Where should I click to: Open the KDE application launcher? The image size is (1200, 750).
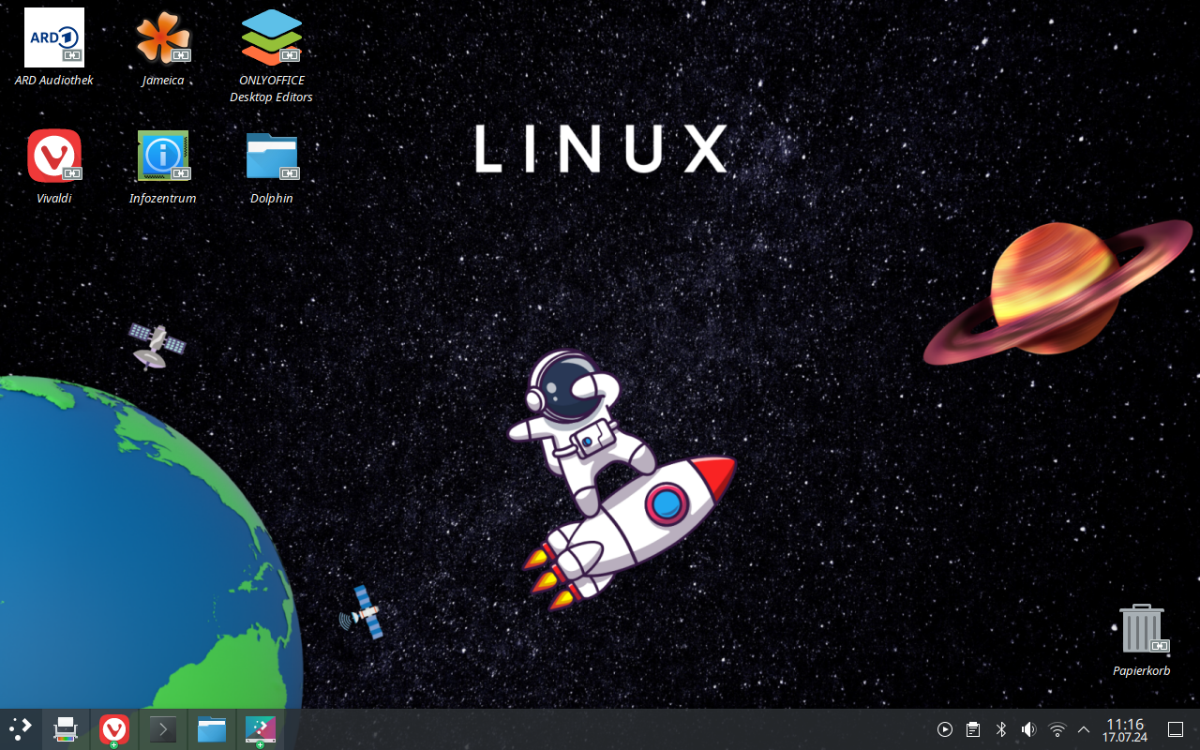pos(21,729)
